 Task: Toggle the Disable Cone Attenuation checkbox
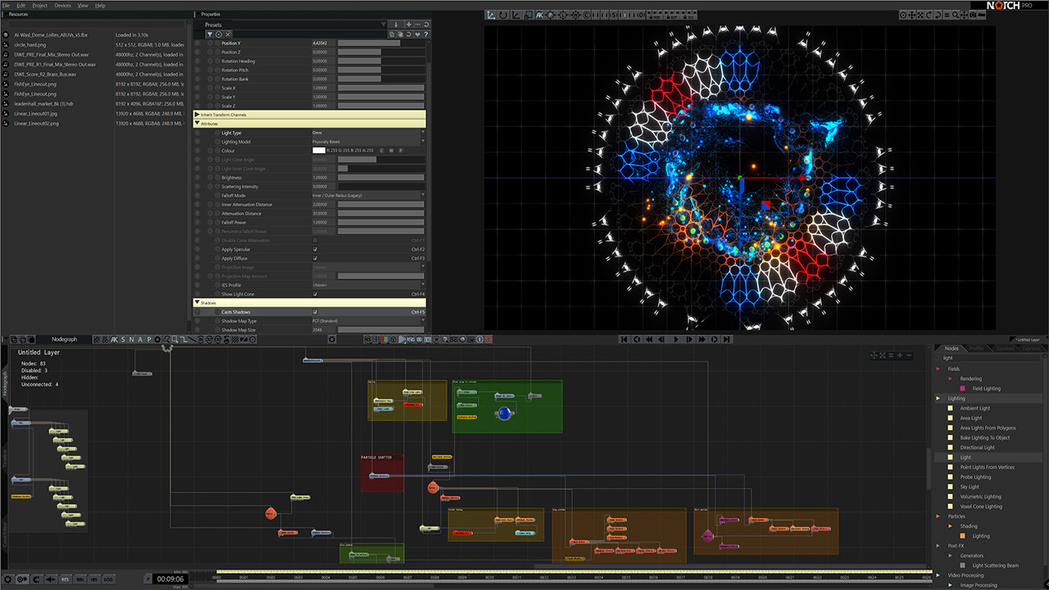pyautogui.click(x=315, y=240)
